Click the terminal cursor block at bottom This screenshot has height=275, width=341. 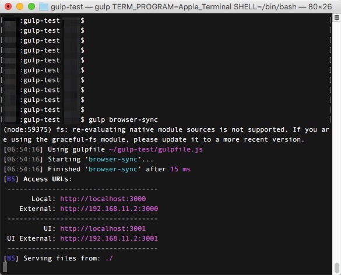point(5,267)
